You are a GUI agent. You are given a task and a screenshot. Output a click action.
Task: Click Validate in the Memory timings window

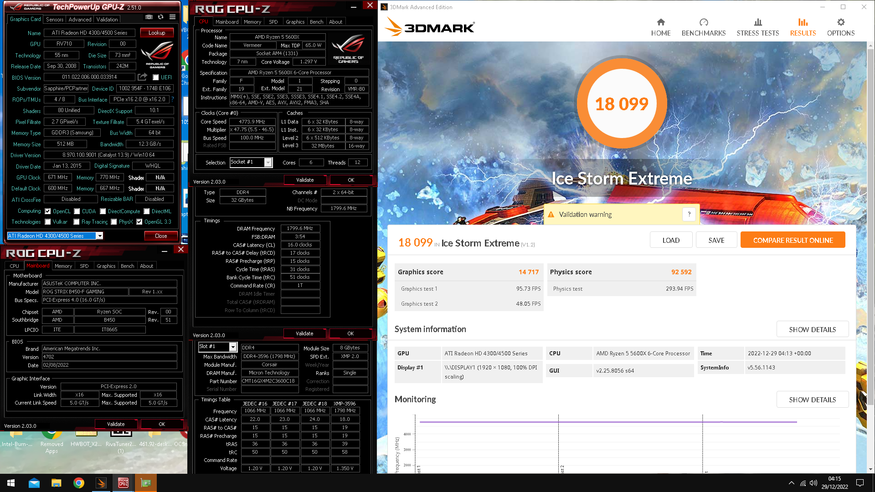point(304,333)
